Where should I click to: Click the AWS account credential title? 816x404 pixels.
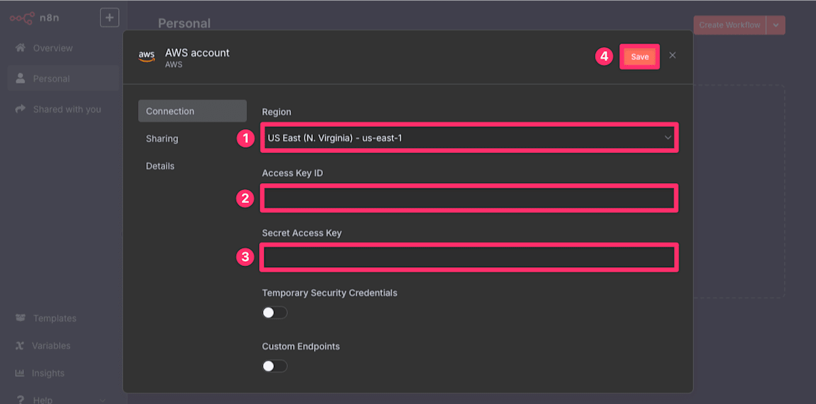pyautogui.click(x=197, y=52)
